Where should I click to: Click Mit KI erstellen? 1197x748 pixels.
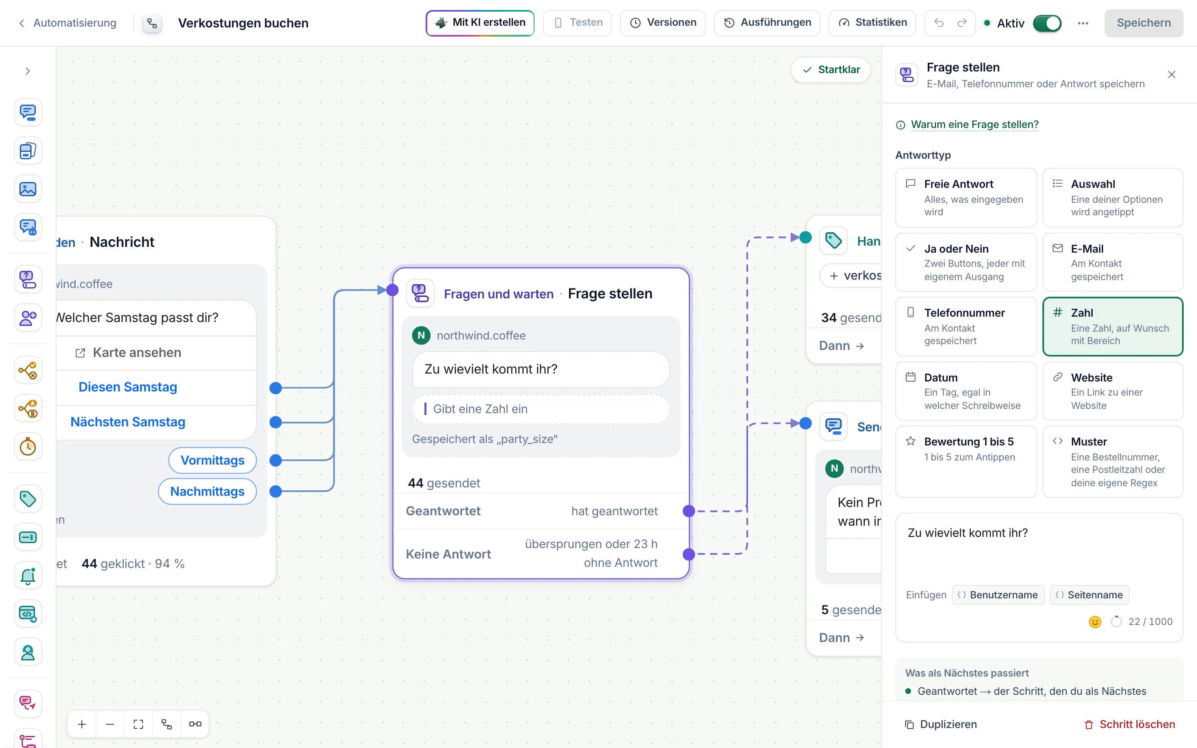[x=480, y=23]
